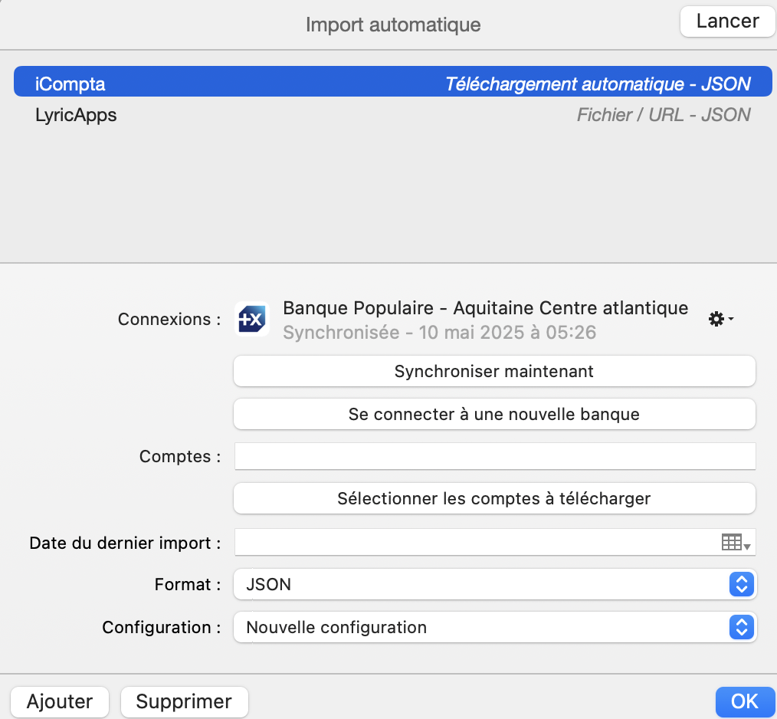Click the Import automatique title

393,25
